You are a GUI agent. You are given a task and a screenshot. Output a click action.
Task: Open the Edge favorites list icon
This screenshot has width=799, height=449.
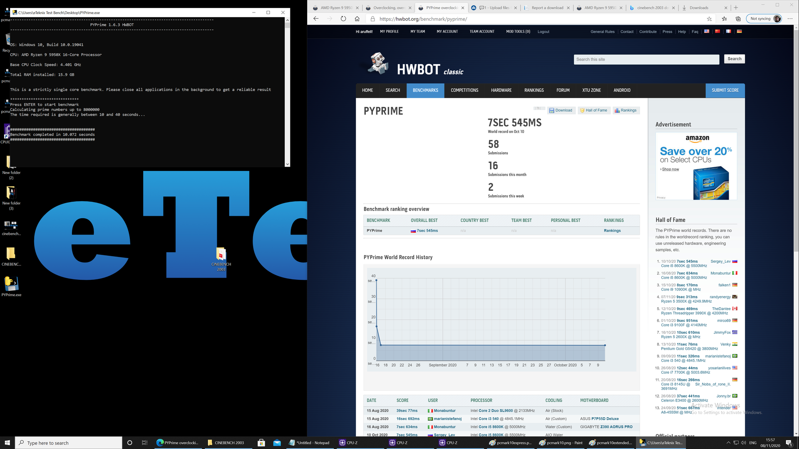pyautogui.click(x=724, y=19)
